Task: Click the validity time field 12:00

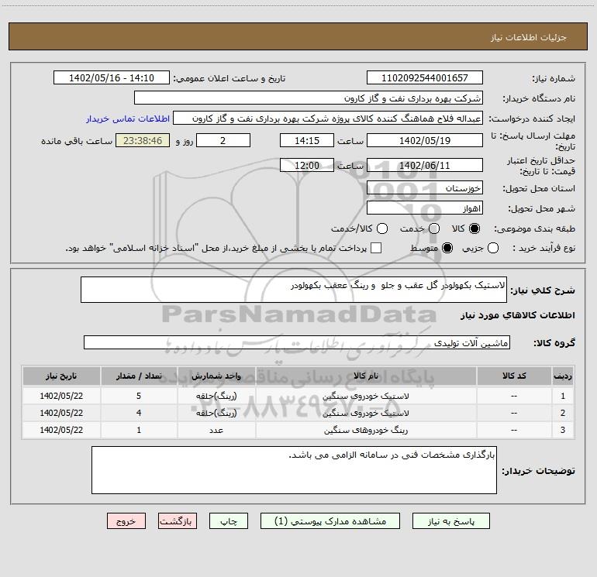Action: [307, 165]
